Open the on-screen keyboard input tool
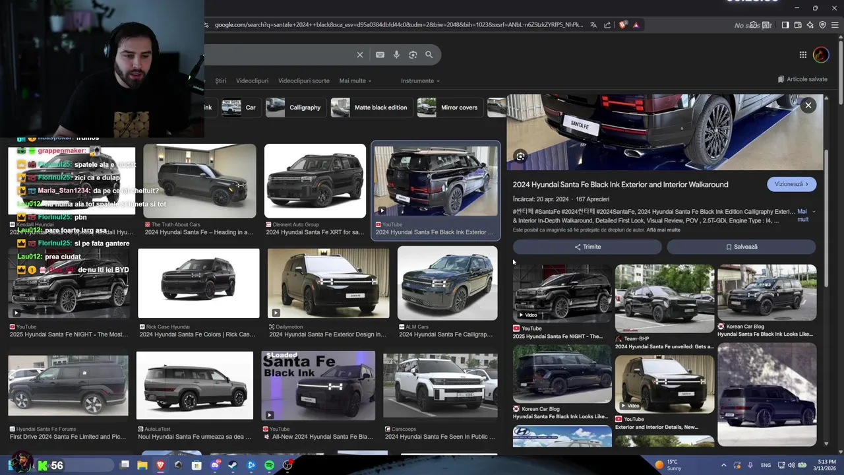Viewport: 844px width, 475px height. click(380, 55)
